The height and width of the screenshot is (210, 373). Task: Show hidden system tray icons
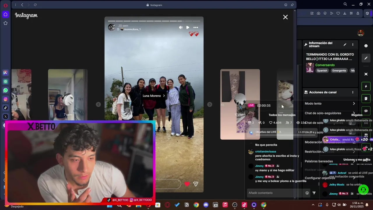(313, 205)
